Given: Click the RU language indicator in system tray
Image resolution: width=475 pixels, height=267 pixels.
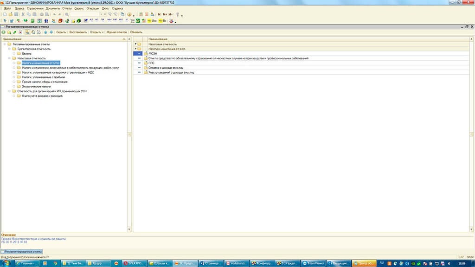Looking at the screenshot, I should [x=382, y=263].
